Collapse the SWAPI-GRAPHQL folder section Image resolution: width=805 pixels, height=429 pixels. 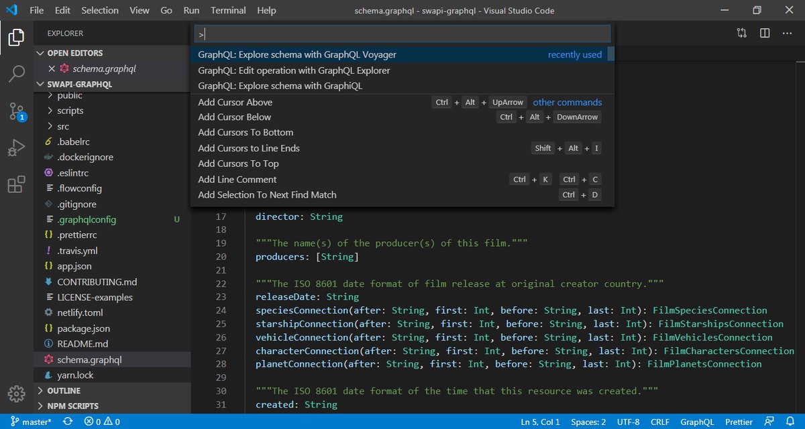tap(113, 84)
